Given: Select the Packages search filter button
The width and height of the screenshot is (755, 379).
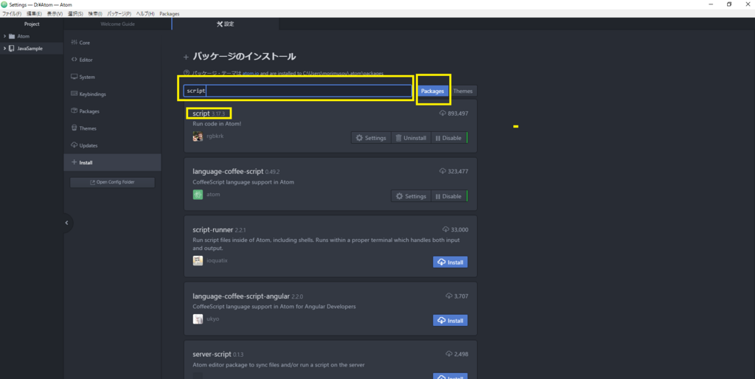Looking at the screenshot, I should [432, 91].
